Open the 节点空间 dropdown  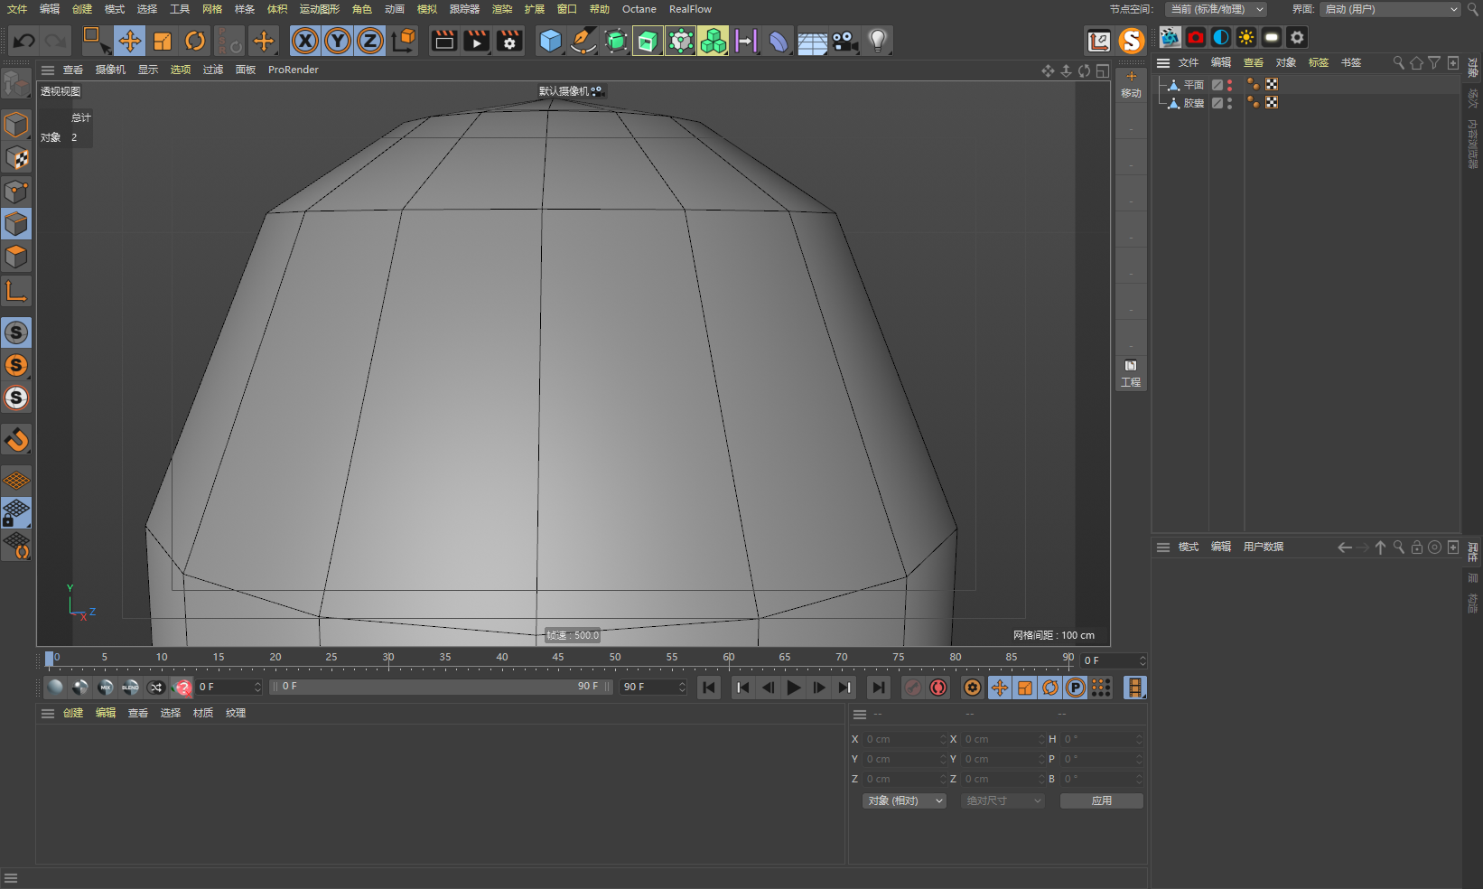click(x=1216, y=9)
